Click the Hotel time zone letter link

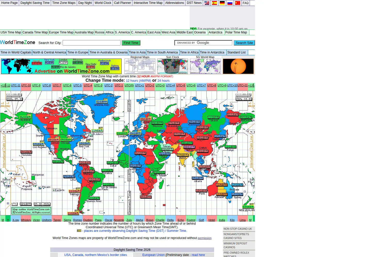click(212, 220)
